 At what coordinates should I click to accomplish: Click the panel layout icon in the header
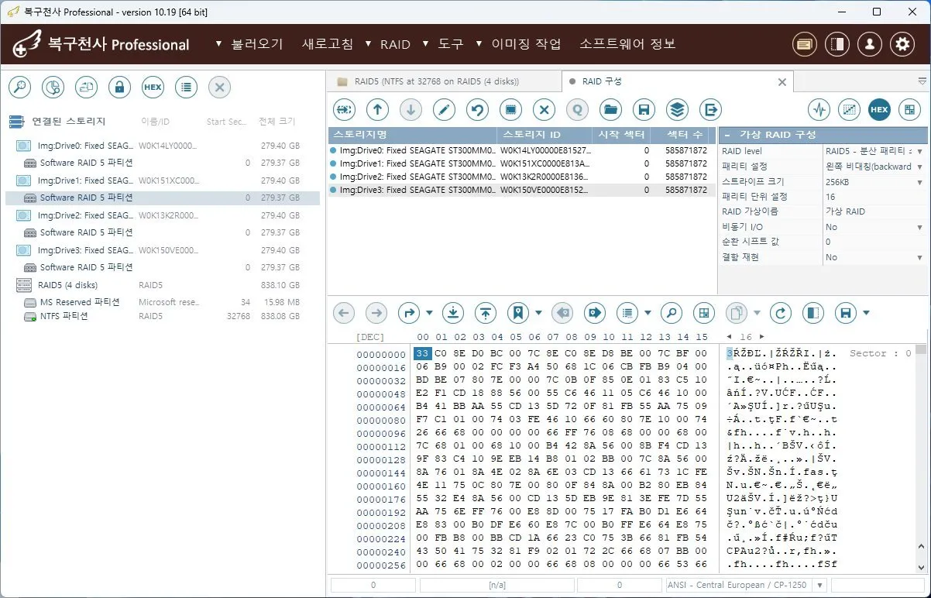837,44
